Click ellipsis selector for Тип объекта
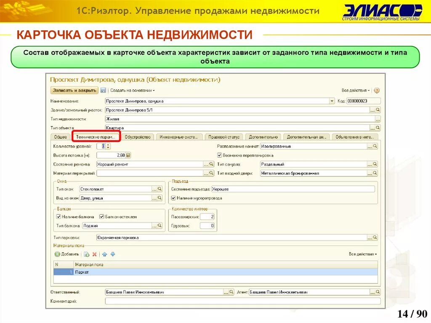 tap(372, 128)
